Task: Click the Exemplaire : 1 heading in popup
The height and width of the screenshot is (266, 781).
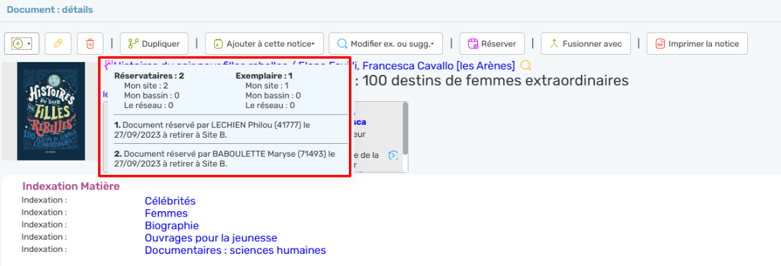Action: [x=264, y=76]
